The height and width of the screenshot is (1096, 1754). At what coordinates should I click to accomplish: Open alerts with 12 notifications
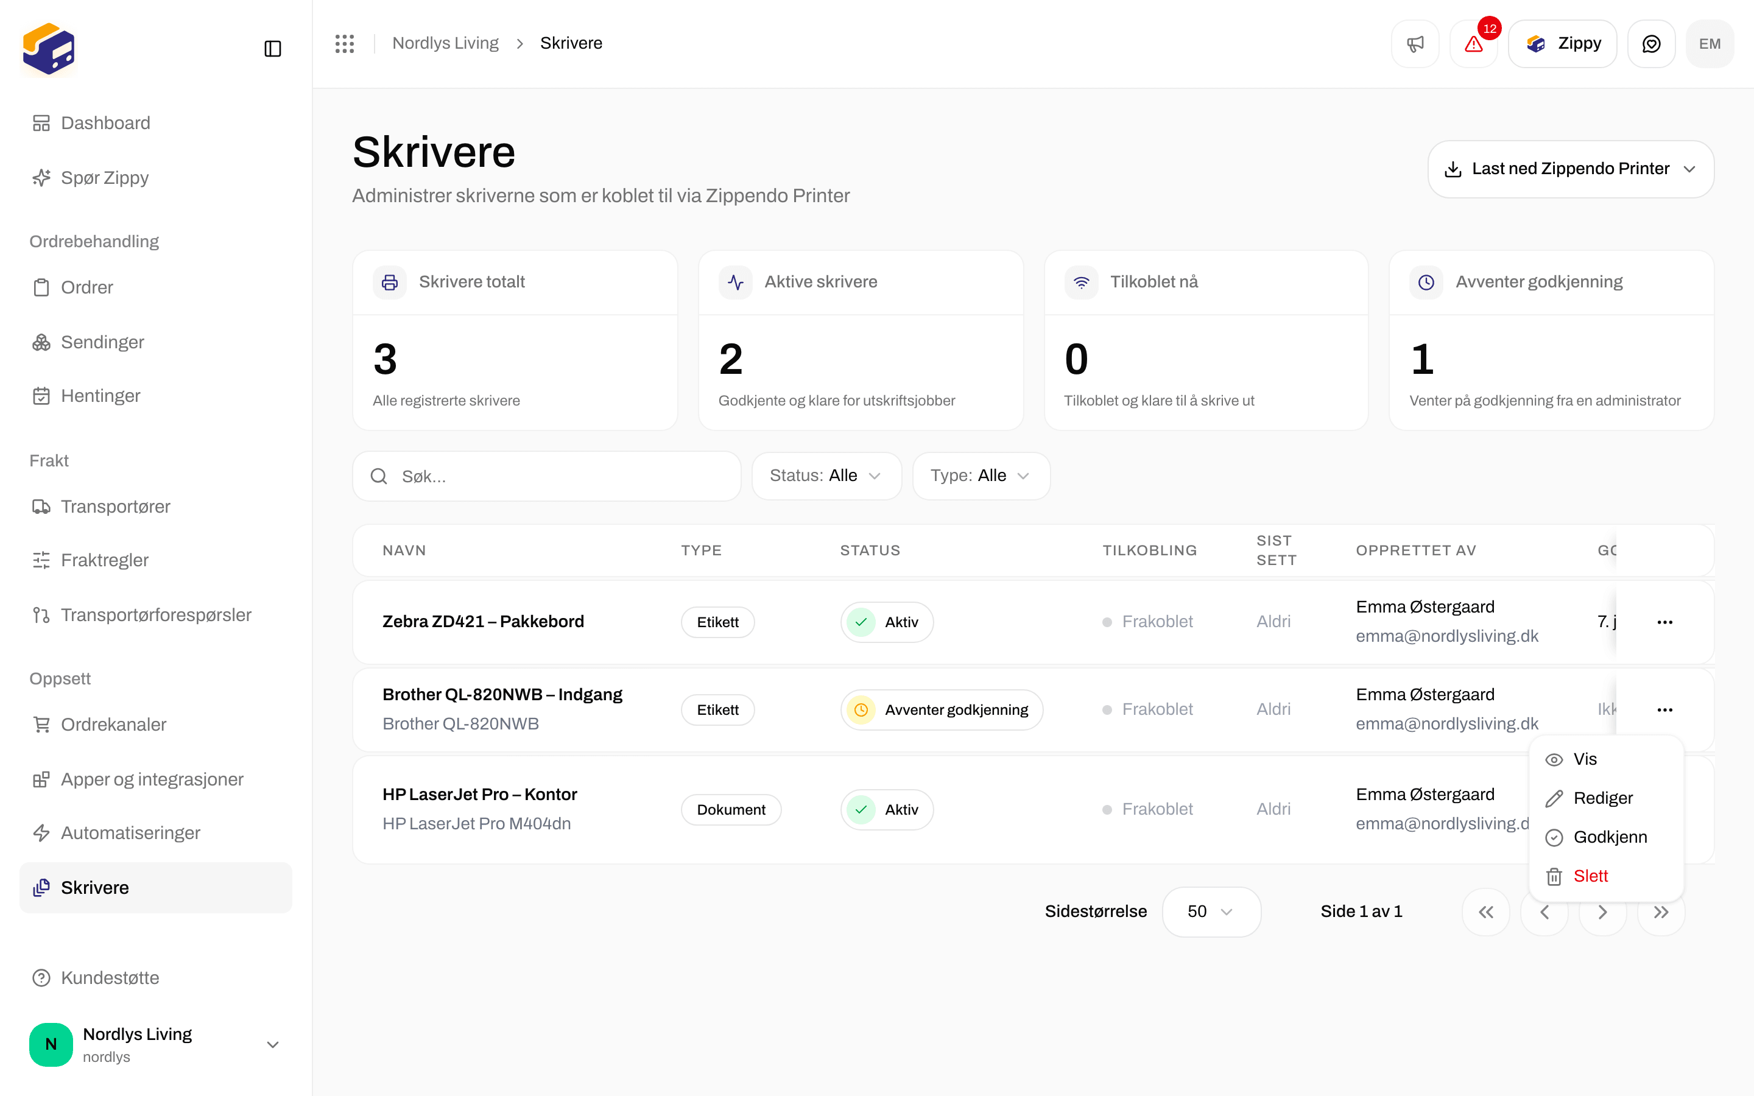(1473, 43)
